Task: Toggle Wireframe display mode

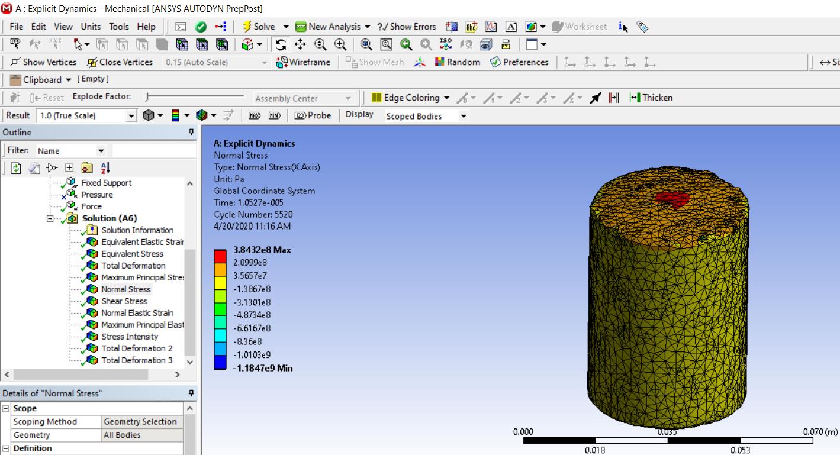Action: click(x=303, y=62)
